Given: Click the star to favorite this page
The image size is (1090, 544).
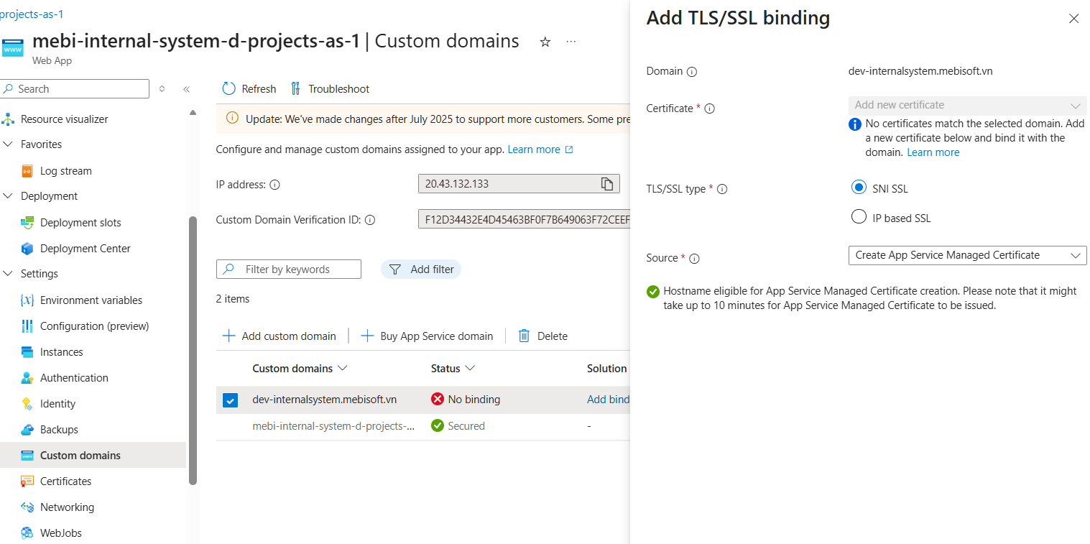Looking at the screenshot, I should coord(545,42).
